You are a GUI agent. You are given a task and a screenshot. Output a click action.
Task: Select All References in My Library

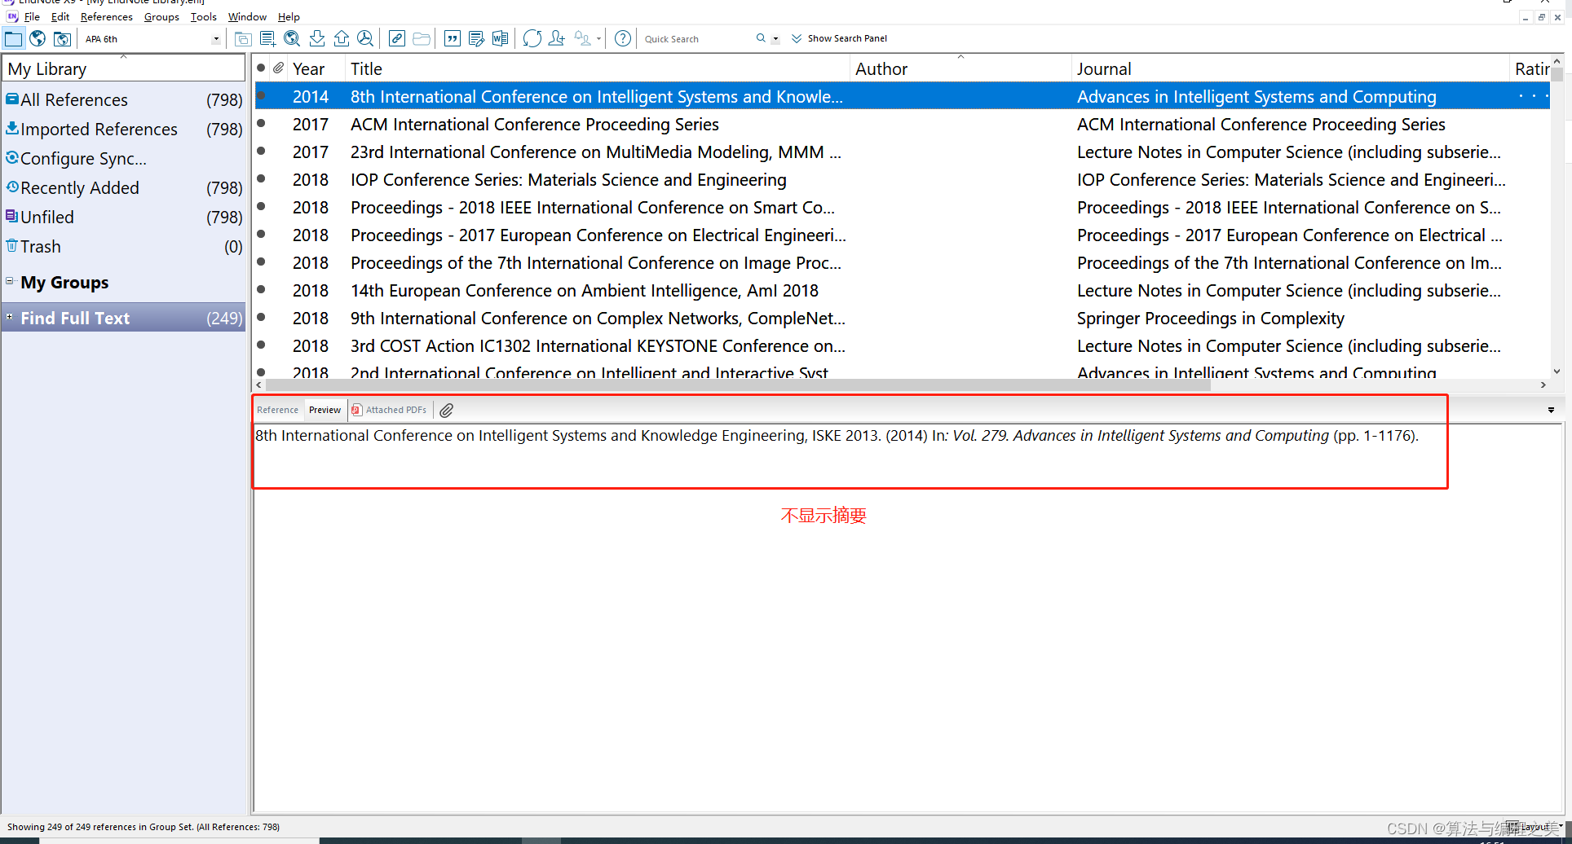coord(124,99)
